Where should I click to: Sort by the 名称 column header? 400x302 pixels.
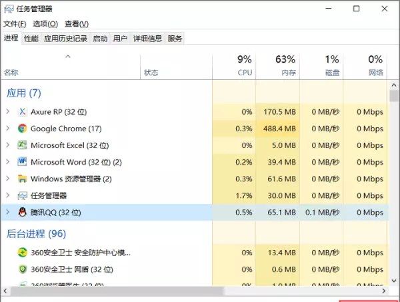click(71, 67)
